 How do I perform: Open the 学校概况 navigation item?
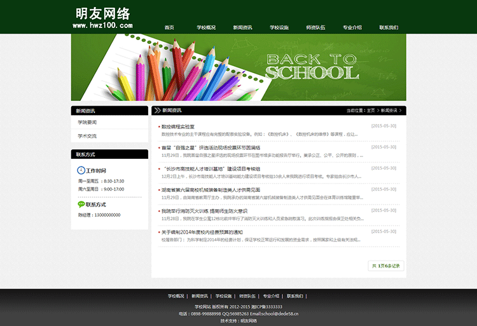point(206,27)
